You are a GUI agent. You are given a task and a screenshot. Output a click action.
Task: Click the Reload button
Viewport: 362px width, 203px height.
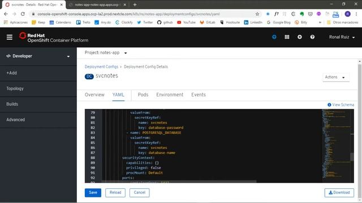(115, 193)
